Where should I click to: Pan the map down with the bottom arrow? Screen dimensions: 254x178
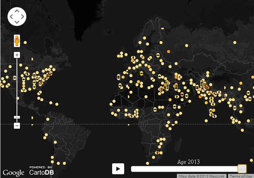(17, 22)
